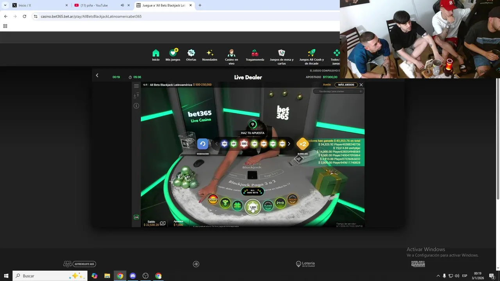This screenshot has width=500, height=281.
Task: Open Mis juegos heart icon
Action: tap(173, 53)
